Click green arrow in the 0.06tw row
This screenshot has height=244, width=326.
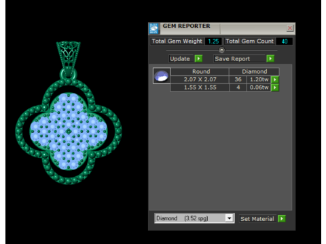pos(275,87)
